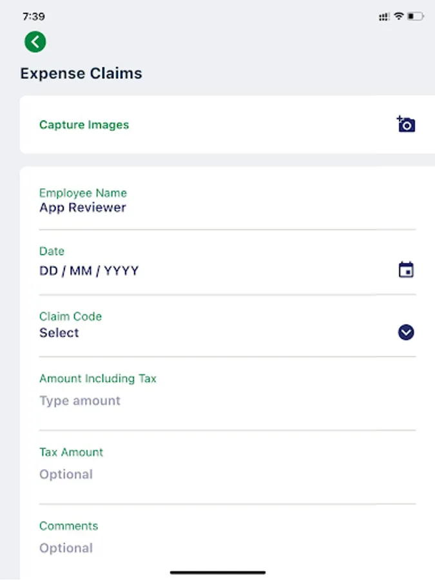Screen dimensions: 435x580
Task: Click the green back arrow
Action: 35,41
